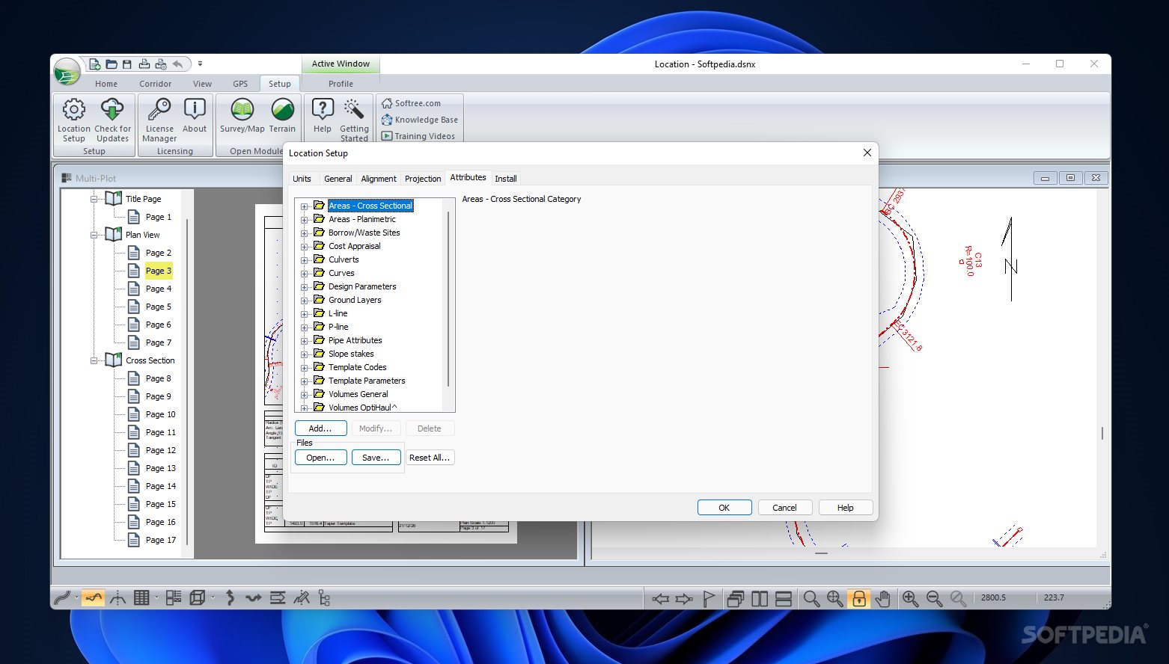Screen dimensions: 1169x664
Task: Confirm dialog with OK button
Action: coord(724,508)
